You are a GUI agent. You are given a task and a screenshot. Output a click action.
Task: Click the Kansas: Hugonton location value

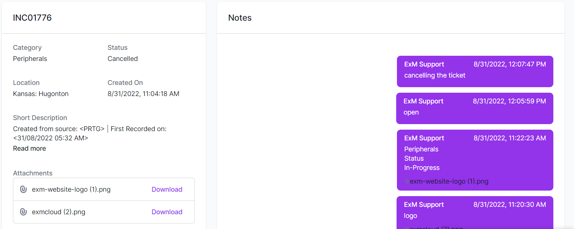[x=41, y=94]
